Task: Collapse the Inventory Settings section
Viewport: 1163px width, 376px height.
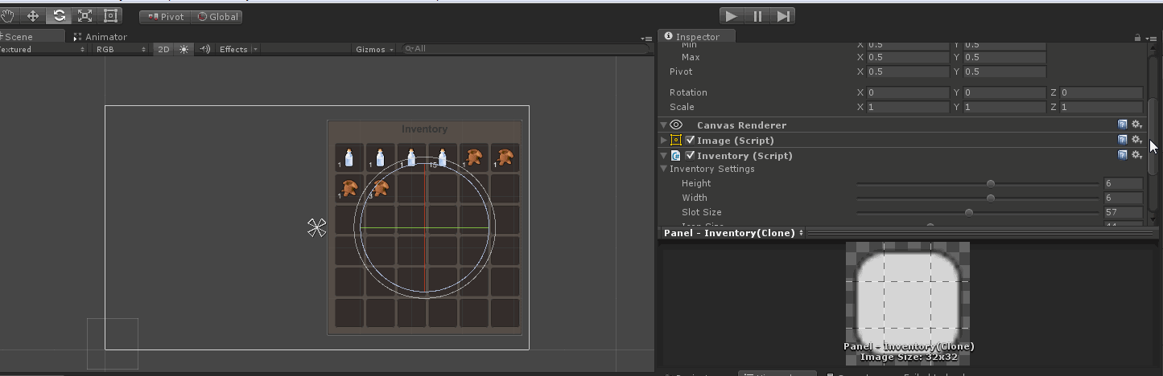Action: coord(664,170)
